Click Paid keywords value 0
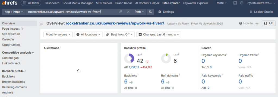This screenshot has height=97, width=278. click(203, 82)
